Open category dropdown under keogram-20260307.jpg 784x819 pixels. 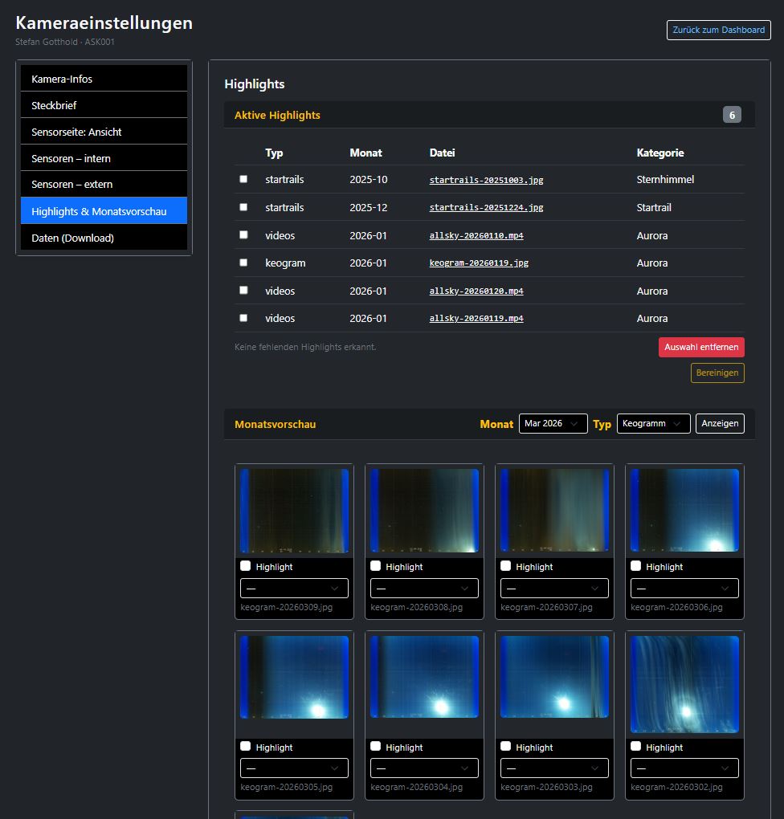pyautogui.click(x=554, y=589)
